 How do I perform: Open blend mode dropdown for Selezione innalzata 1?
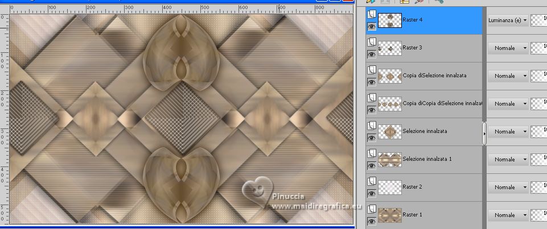click(x=508, y=160)
